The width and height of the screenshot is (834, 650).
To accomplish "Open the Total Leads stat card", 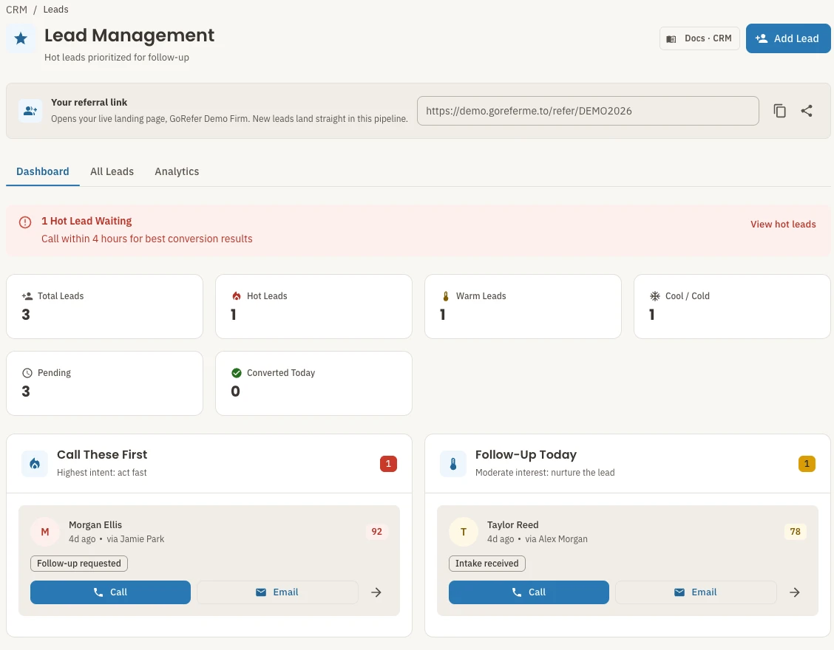I will [x=104, y=307].
